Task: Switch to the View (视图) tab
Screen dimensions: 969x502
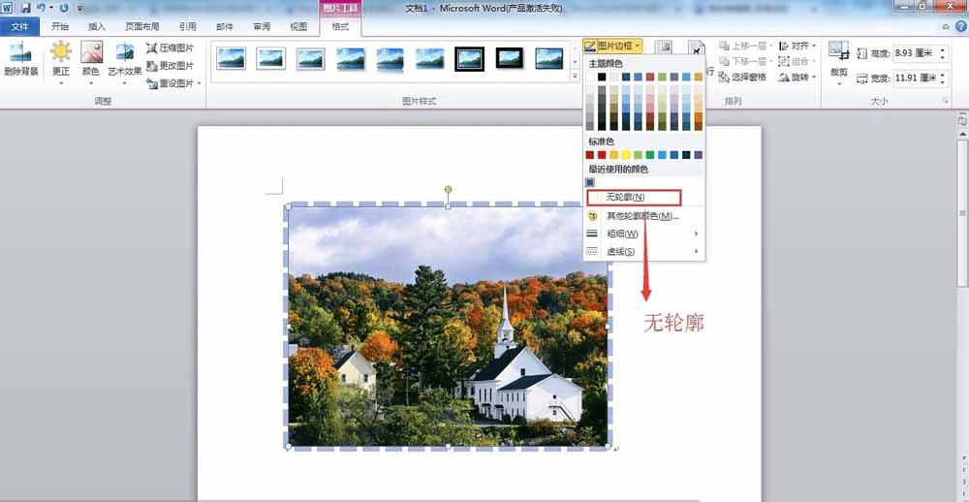Action: click(x=298, y=26)
